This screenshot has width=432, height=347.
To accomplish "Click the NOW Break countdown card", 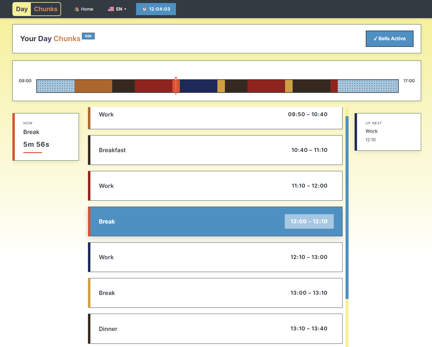I will (46, 137).
